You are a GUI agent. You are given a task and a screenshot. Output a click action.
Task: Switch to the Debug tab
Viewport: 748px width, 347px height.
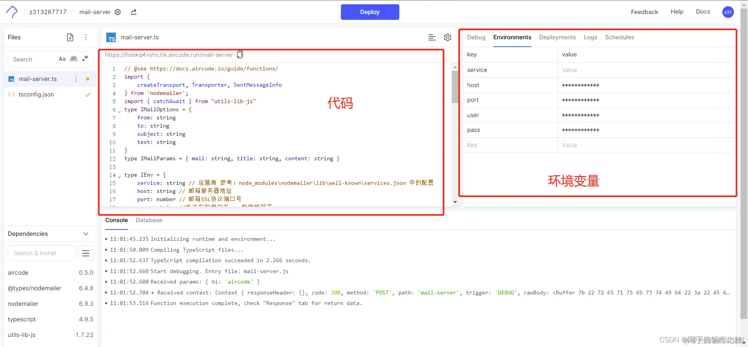pos(476,37)
